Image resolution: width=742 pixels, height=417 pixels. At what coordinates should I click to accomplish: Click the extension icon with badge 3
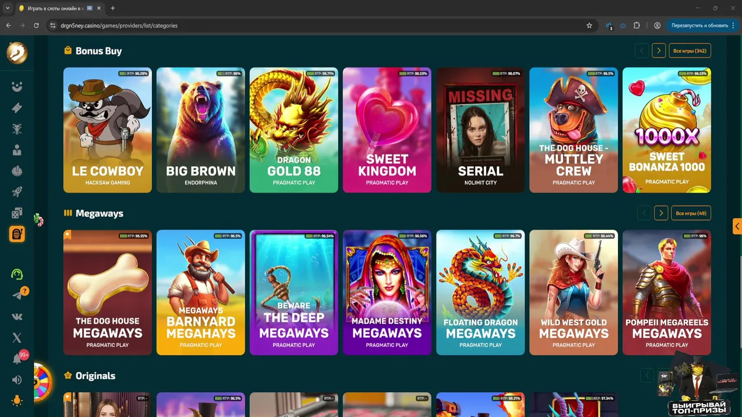[x=609, y=25]
